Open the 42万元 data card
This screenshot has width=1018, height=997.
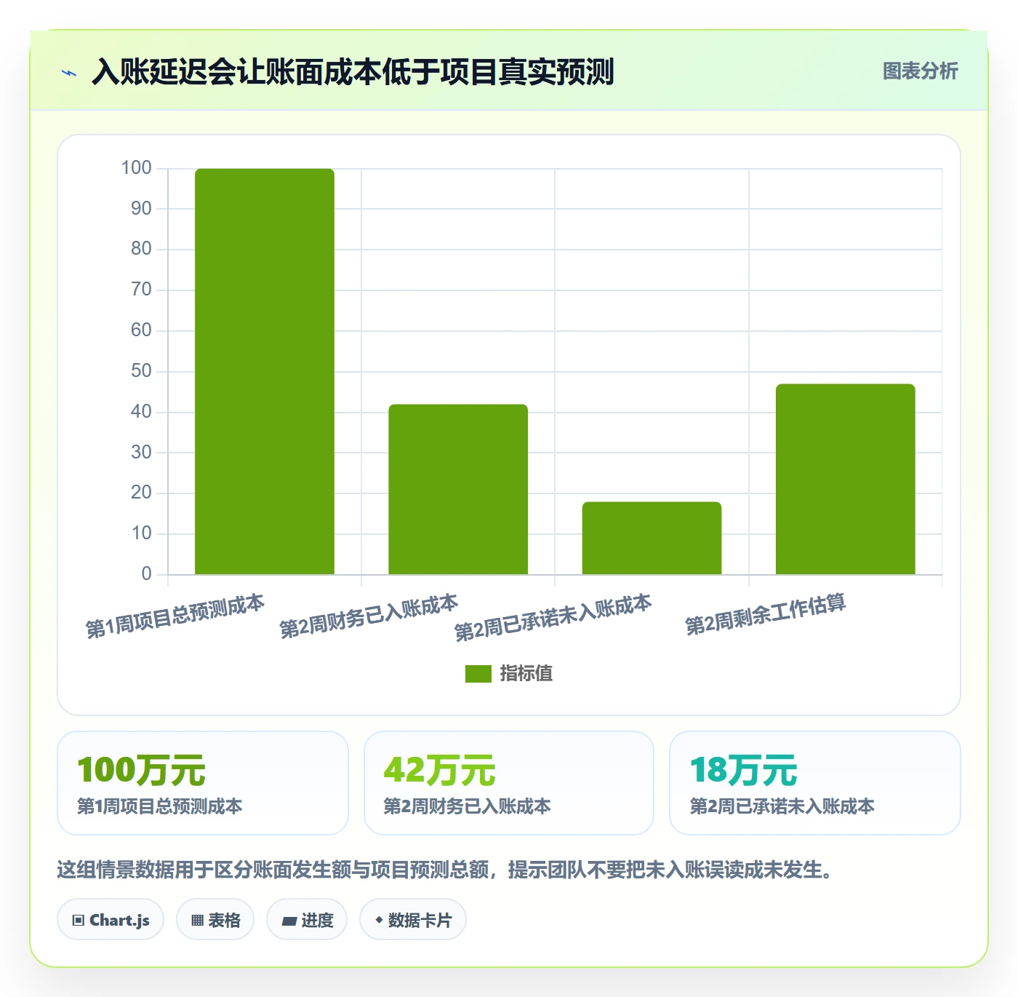(x=509, y=783)
